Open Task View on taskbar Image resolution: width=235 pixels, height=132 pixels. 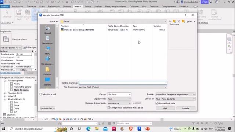pos(80,129)
